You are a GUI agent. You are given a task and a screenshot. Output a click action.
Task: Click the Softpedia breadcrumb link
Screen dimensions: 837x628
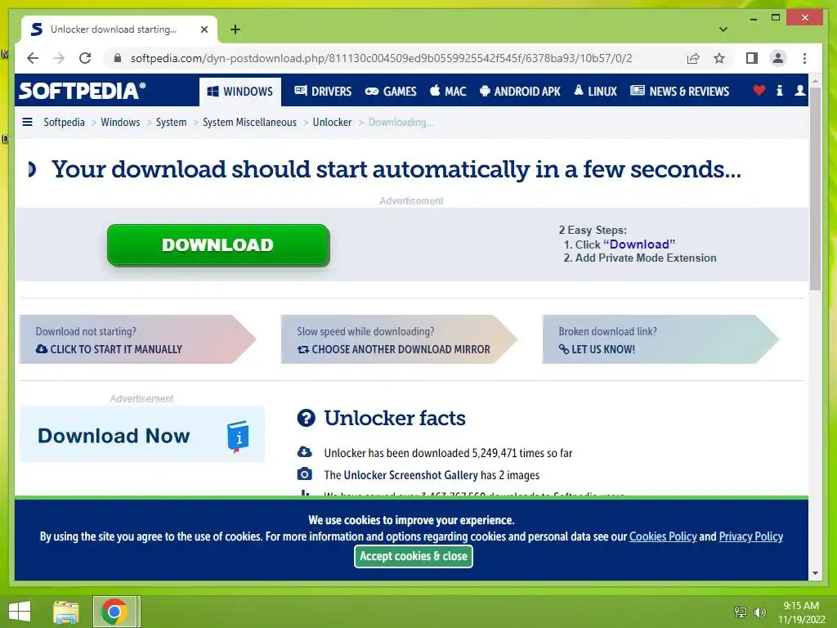point(64,123)
